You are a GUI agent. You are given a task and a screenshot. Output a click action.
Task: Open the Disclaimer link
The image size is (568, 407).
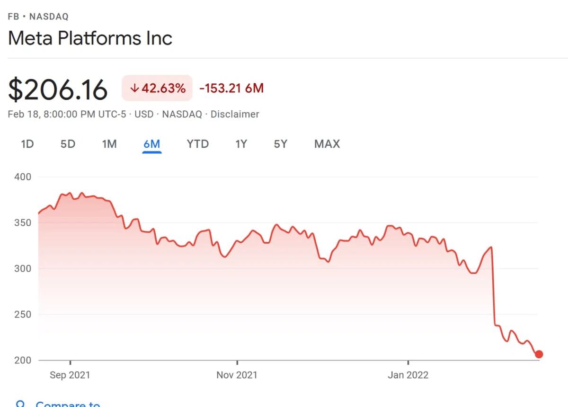(x=235, y=114)
